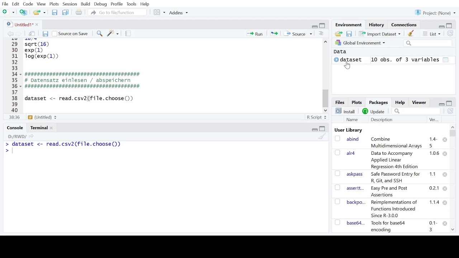Open code tools magic wand

(111, 34)
